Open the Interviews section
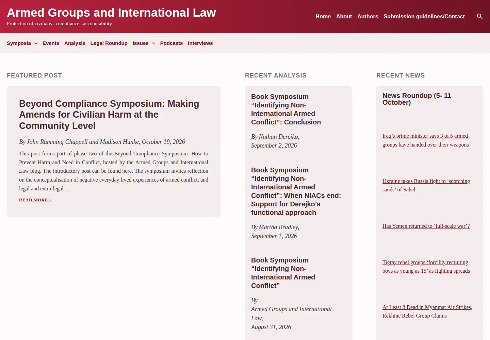This screenshot has height=340, width=490. 200,43
